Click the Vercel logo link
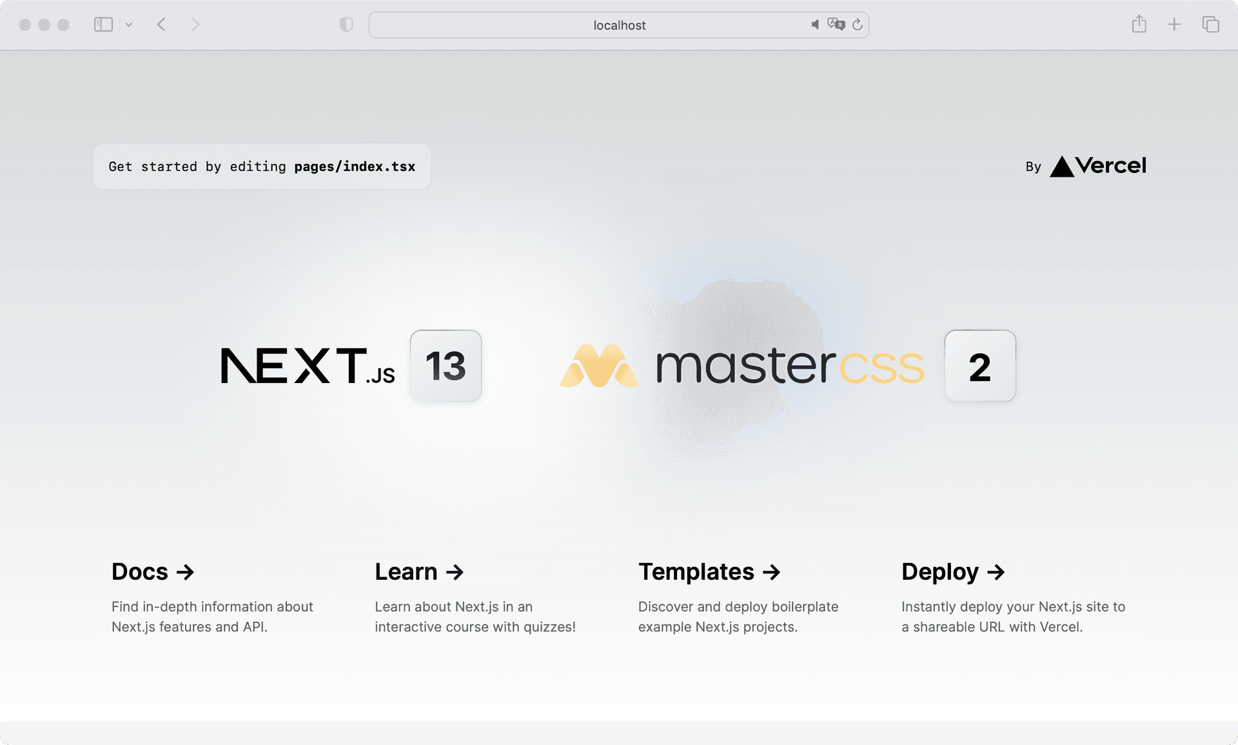This screenshot has height=745, width=1238. coord(1098,166)
